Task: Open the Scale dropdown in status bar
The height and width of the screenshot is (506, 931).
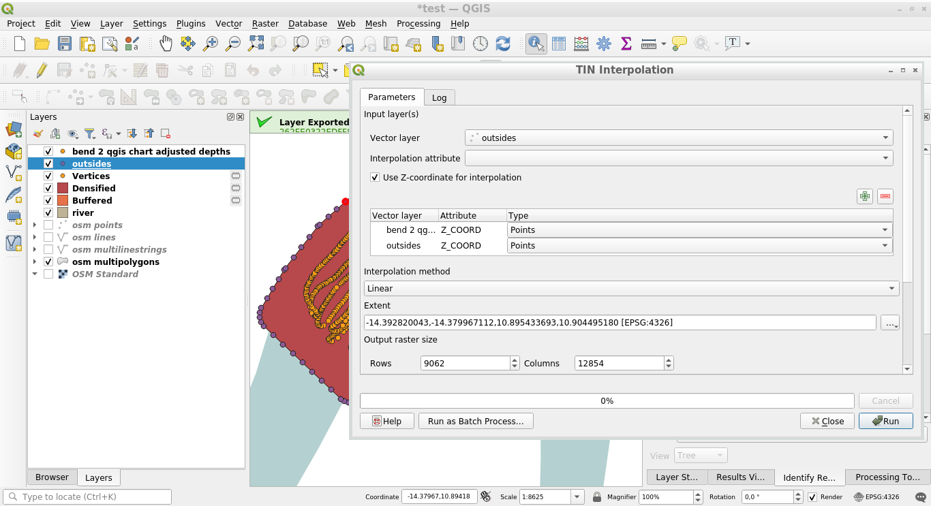Action: tap(578, 497)
